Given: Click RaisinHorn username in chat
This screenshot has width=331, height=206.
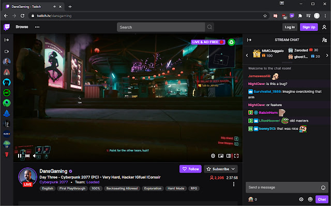Looking at the screenshot, I should (268, 113).
